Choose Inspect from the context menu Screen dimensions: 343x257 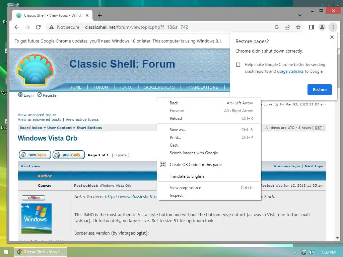[x=209, y=195]
